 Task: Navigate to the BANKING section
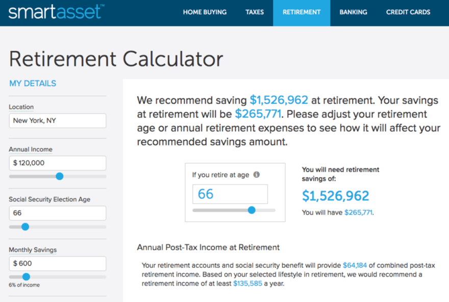[353, 12]
